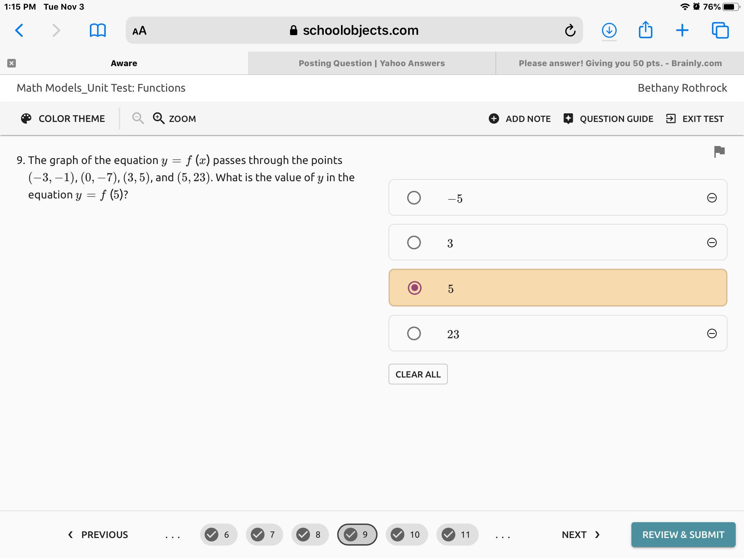Expand later questions with right ellipsis

pos(502,535)
